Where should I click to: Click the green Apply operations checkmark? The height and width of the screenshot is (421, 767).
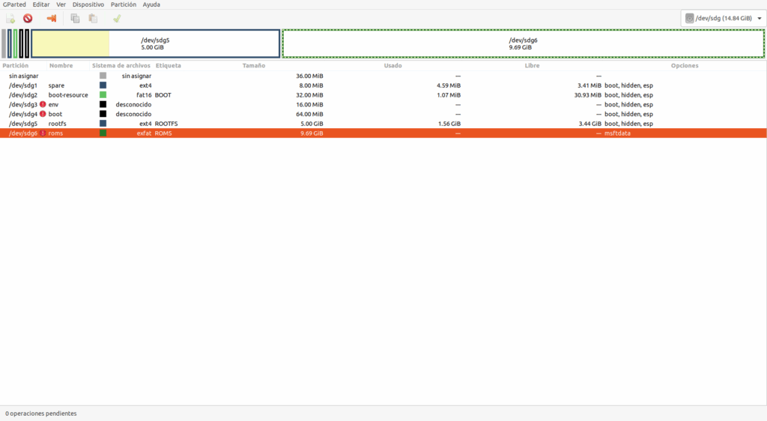point(117,18)
